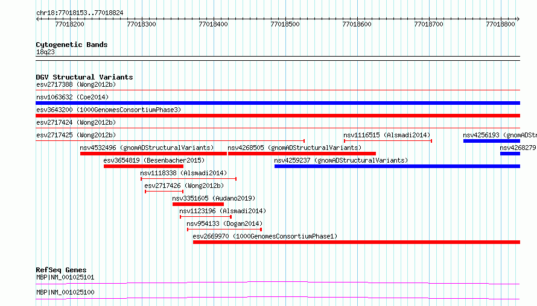Click label nsv1118338 (Alsmadi2014)
The width and height of the screenshot is (537, 306).
(183, 173)
